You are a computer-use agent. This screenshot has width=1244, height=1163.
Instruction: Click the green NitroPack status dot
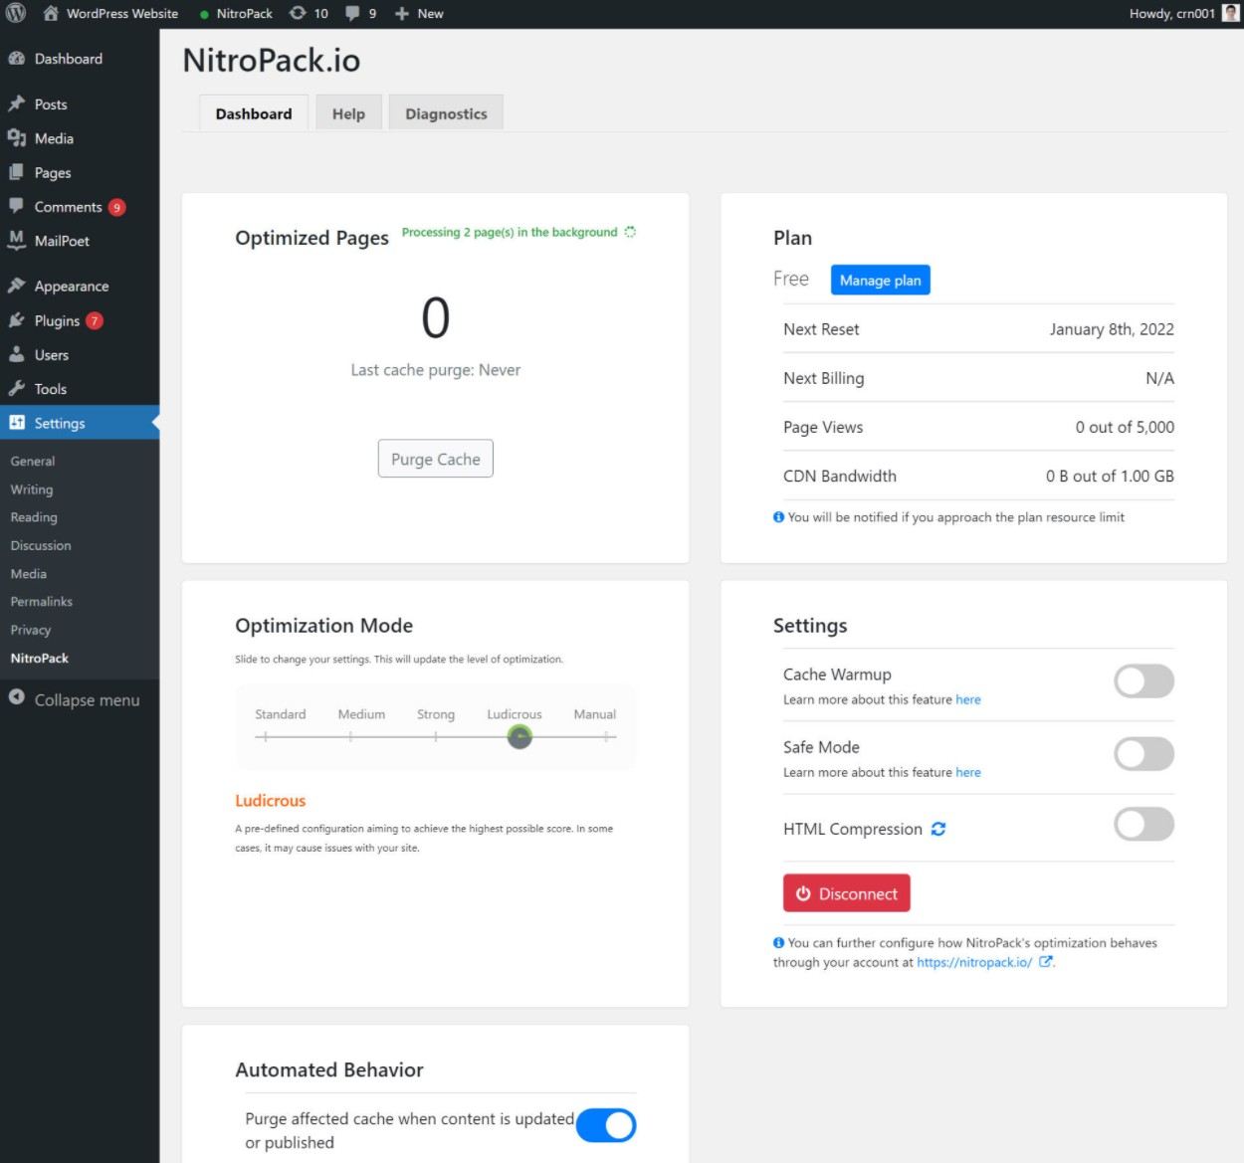pos(204,14)
